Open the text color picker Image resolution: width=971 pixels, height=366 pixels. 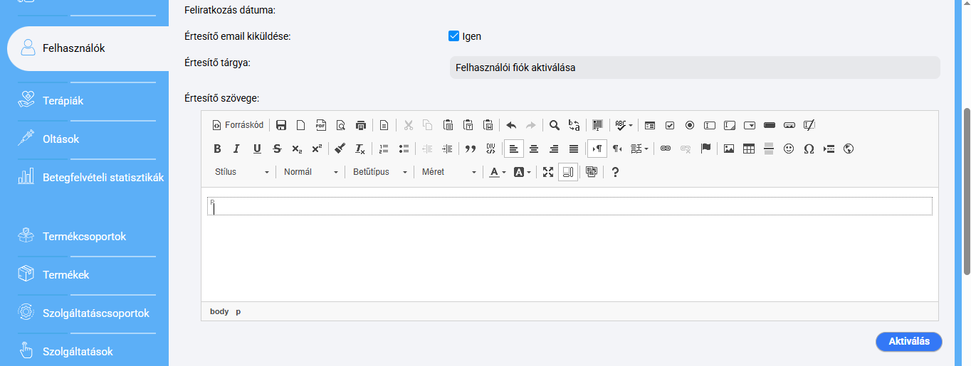497,172
